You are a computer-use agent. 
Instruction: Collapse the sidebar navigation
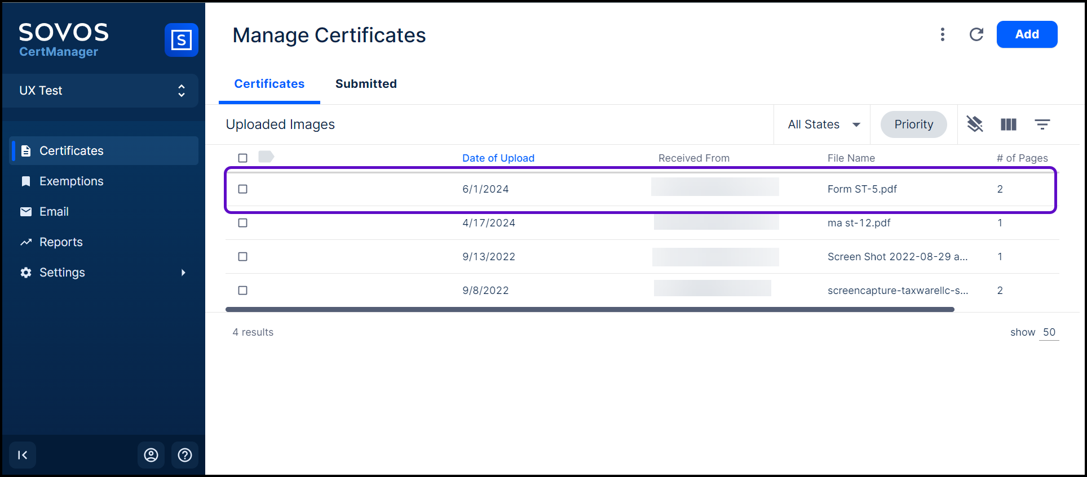point(23,455)
